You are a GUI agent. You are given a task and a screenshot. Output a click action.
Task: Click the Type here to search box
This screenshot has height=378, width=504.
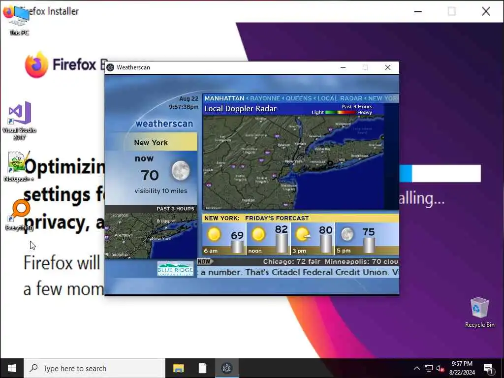[x=94, y=368]
